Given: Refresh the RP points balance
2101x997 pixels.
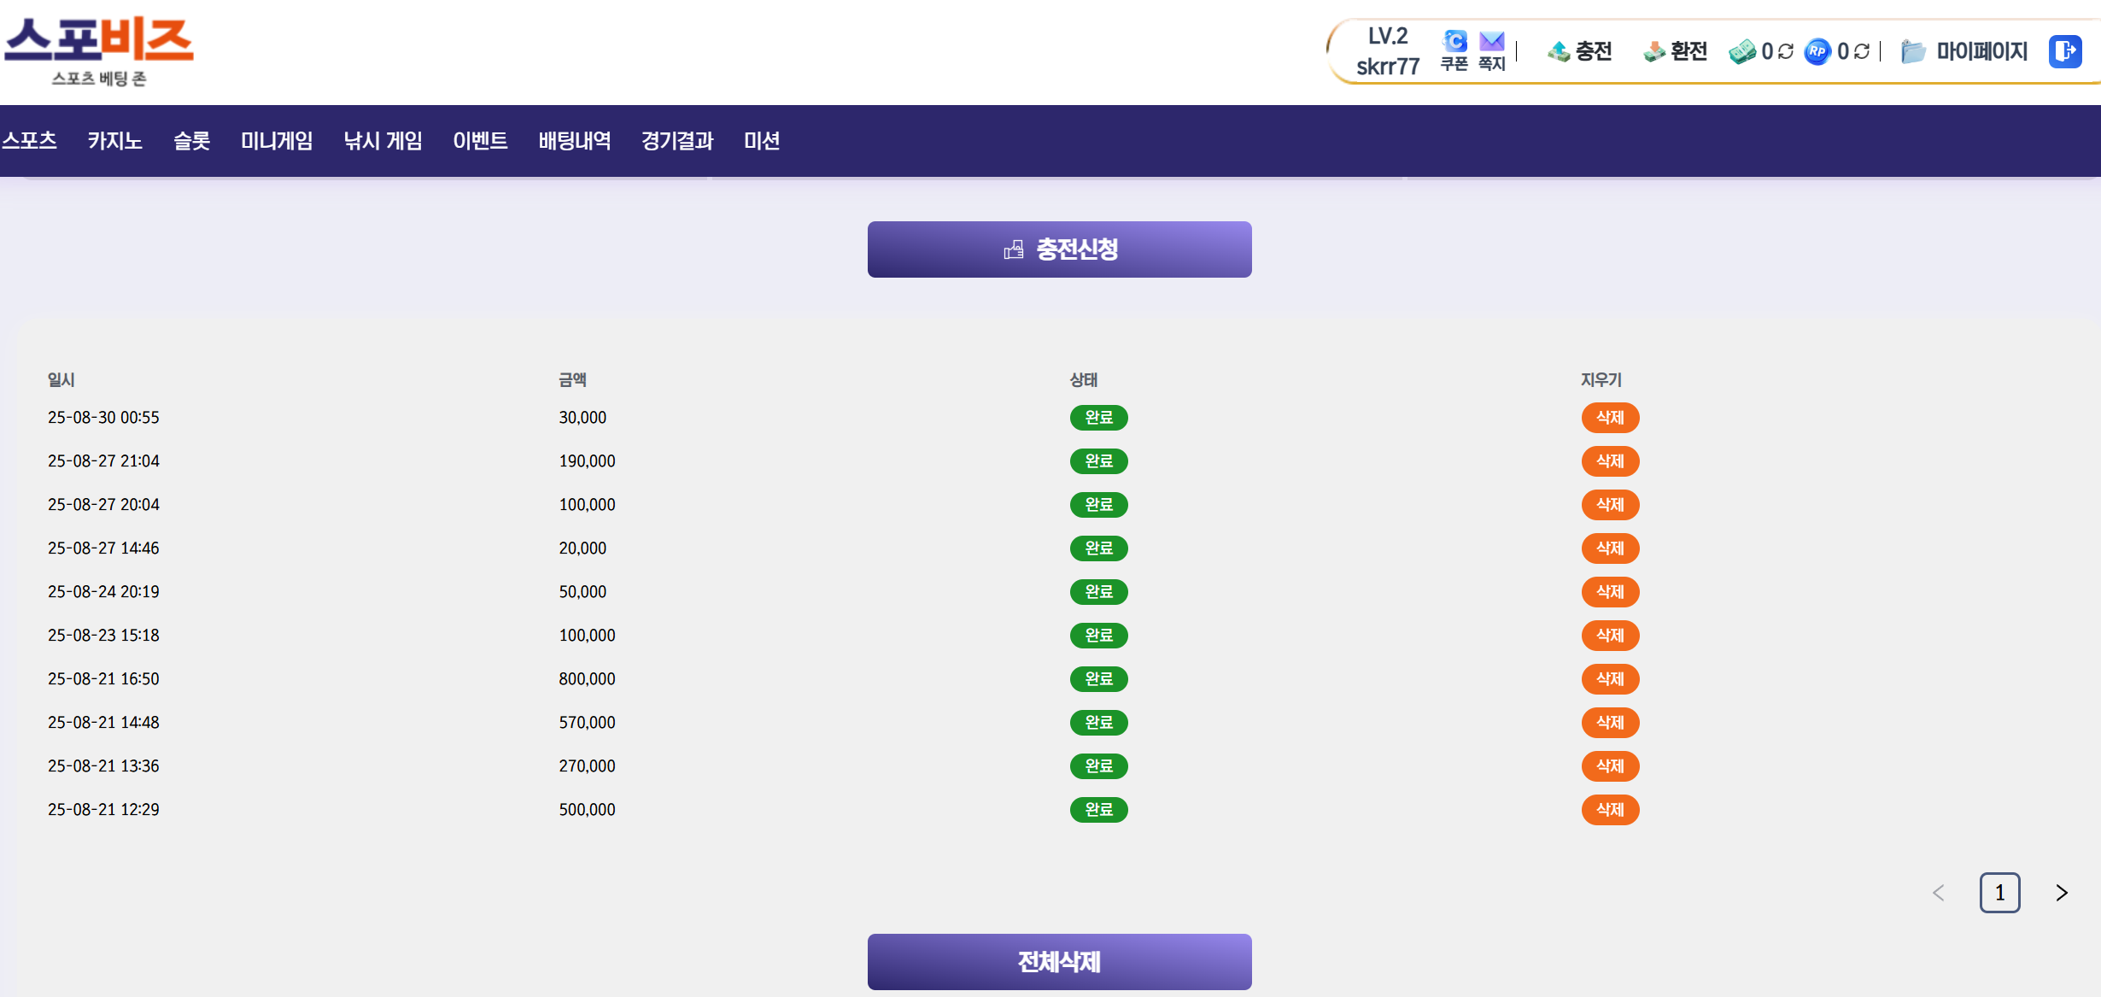Looking at the screenshot, I should pyautogui.click(x=1862, y=52).
